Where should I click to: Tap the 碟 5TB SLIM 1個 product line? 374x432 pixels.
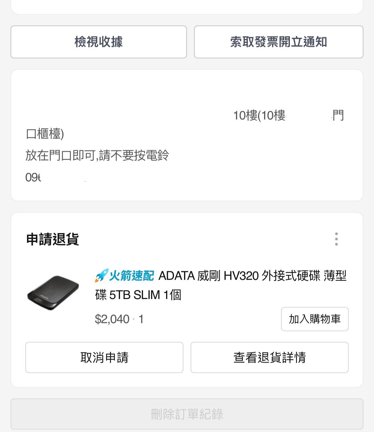[138, 295]
